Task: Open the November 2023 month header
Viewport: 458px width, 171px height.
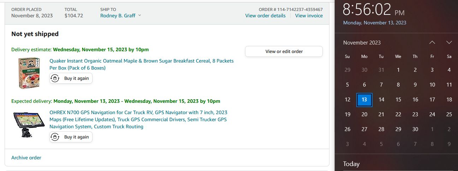Action: tap(362, 42)
